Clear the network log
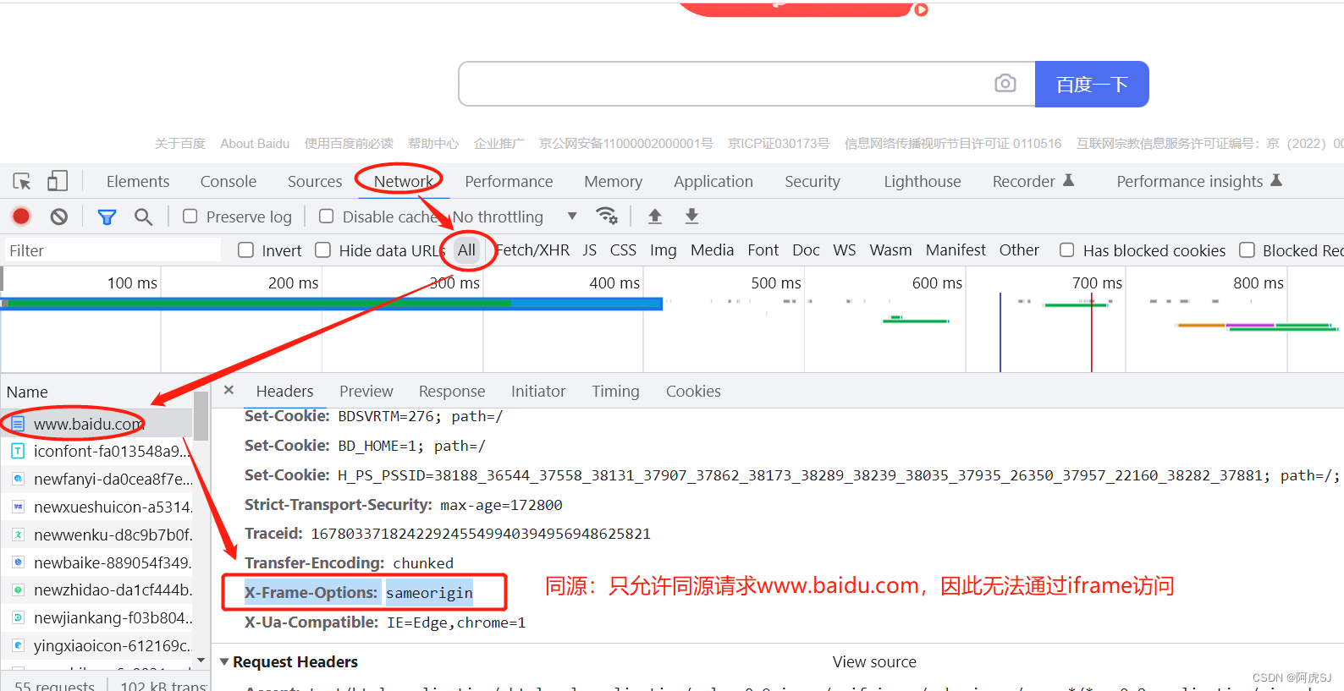 (58, 217)
